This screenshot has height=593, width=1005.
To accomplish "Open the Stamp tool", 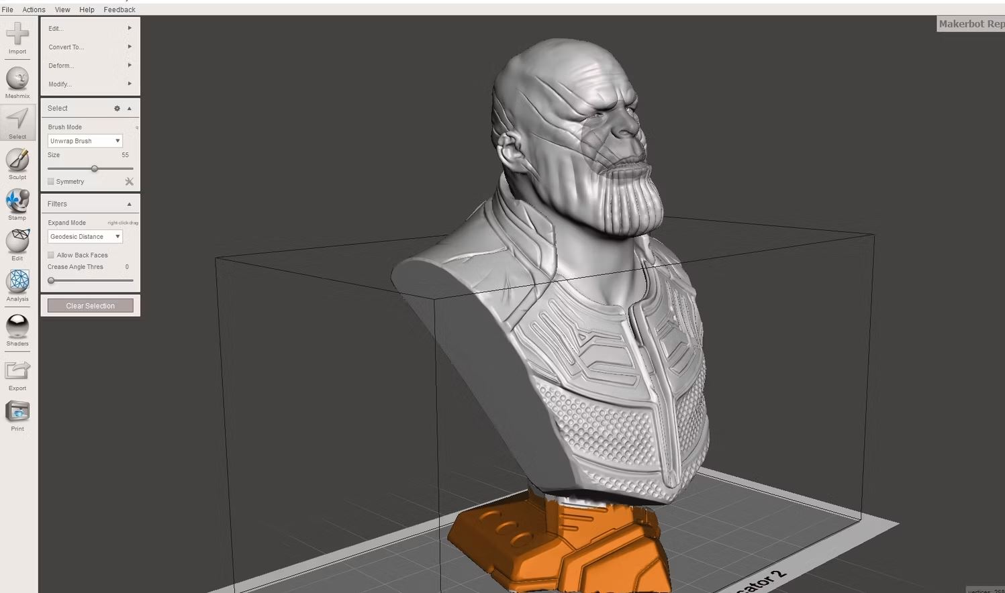I will (17, 201).
